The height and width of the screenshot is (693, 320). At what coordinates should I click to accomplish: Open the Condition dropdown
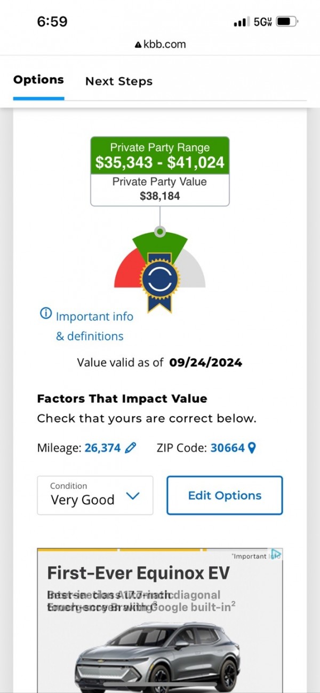95,495
